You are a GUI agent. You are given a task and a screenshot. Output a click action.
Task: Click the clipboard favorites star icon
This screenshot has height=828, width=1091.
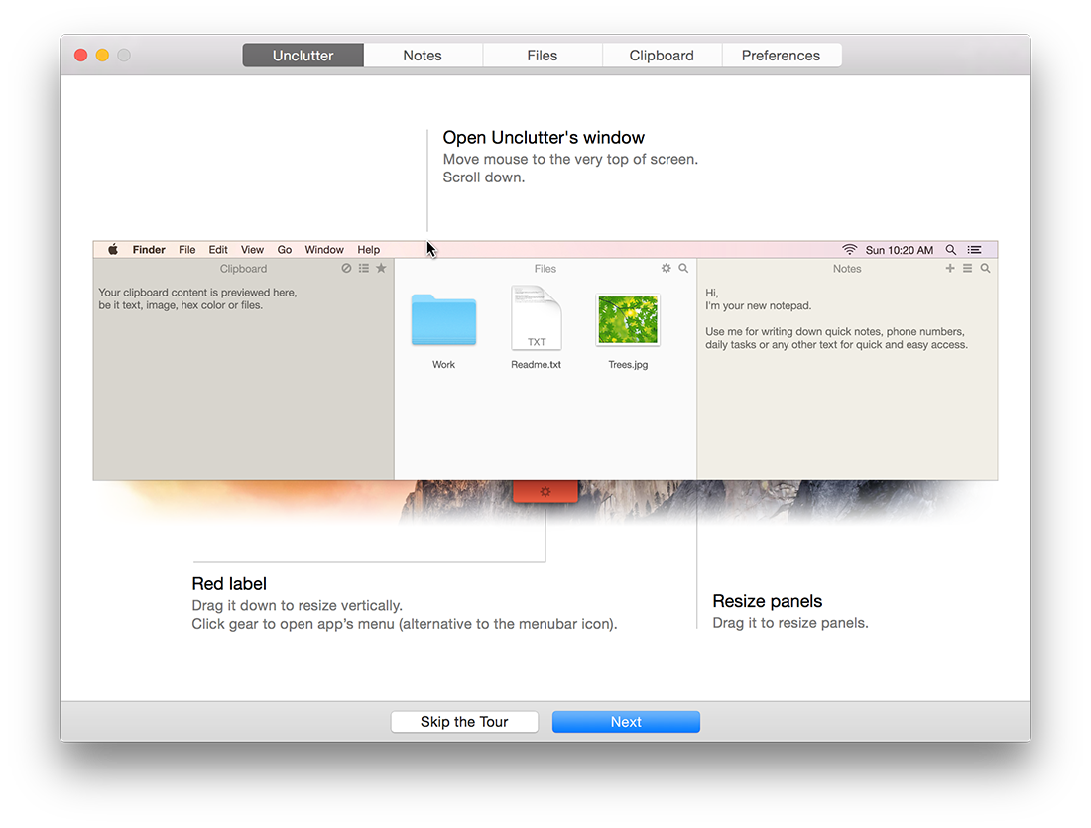pyautogui.click(x=381, y=268)
